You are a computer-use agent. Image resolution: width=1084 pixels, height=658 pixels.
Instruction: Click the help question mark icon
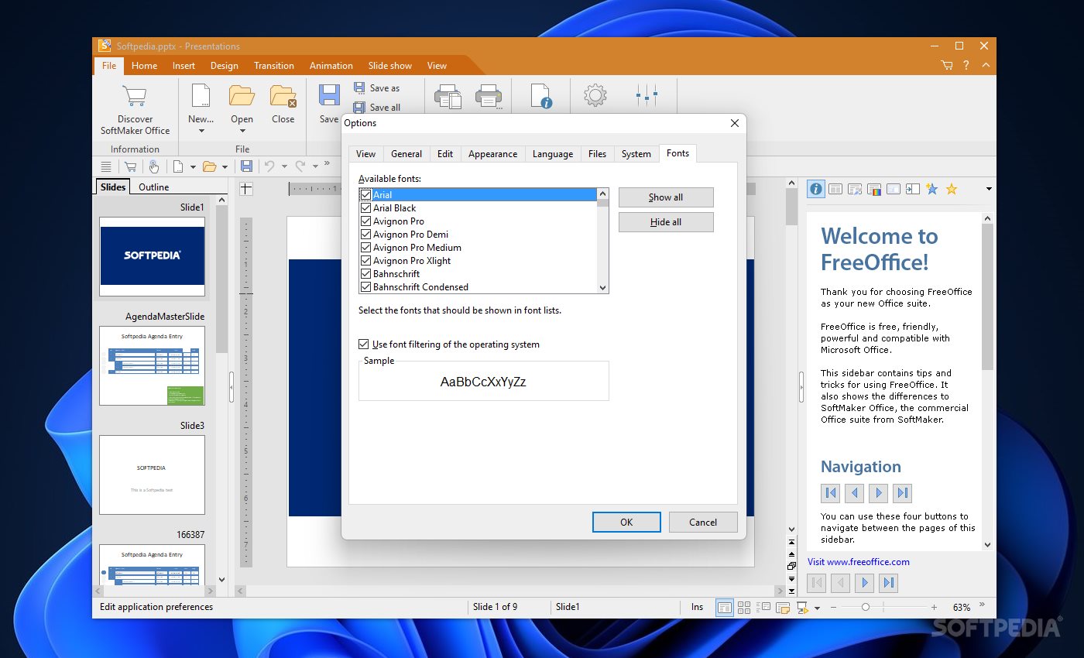[x=966, y=66]
